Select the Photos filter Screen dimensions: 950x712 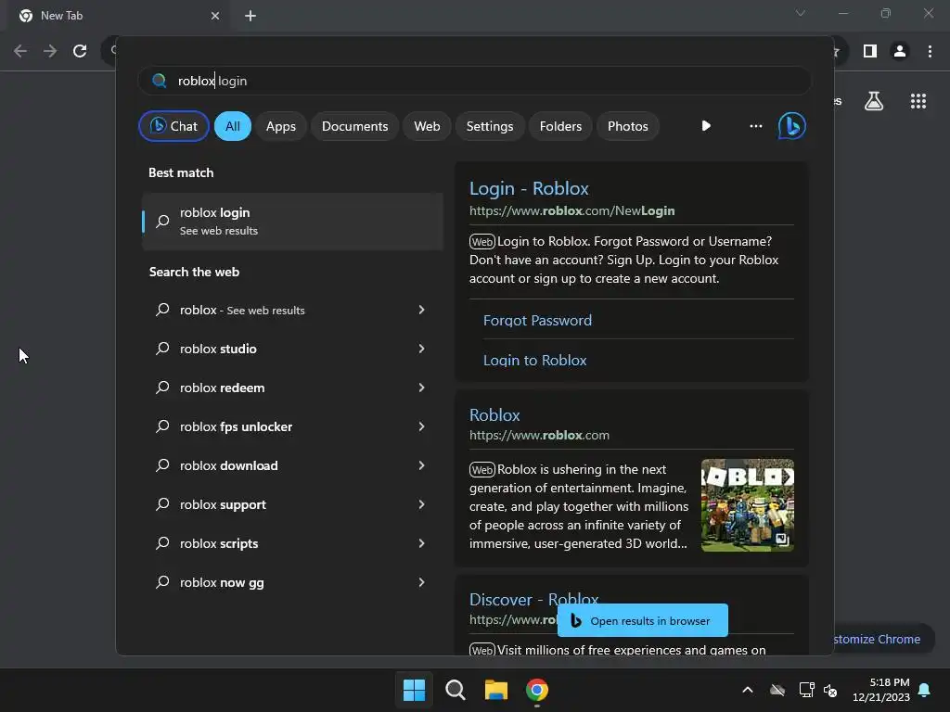click(628, 126)
